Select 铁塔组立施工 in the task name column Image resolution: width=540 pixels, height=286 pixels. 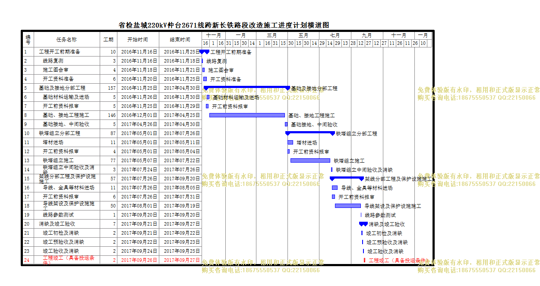click(58, 160)
